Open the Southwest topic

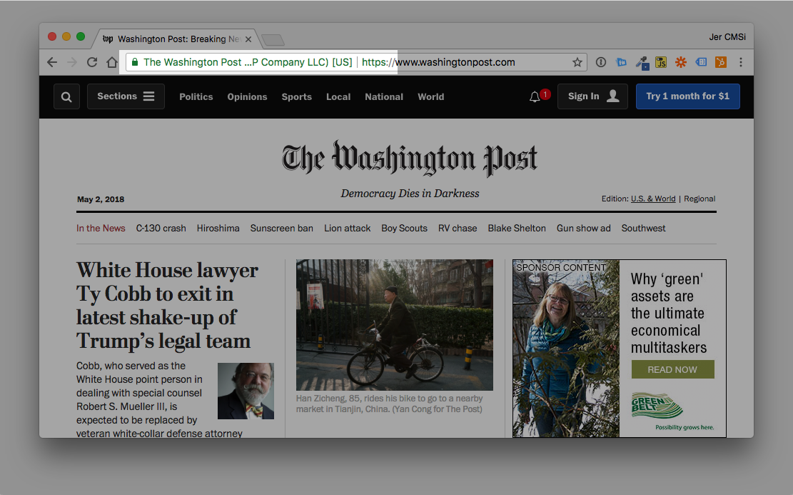pos(643,229)
